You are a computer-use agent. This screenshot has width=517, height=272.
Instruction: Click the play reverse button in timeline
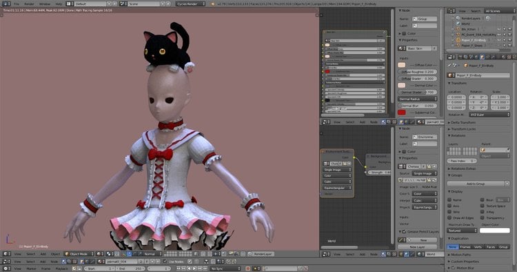tap(190, 269)
